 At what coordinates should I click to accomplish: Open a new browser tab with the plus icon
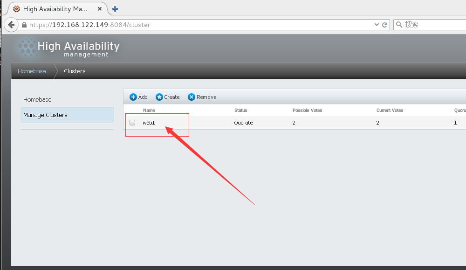click(115, 9)
